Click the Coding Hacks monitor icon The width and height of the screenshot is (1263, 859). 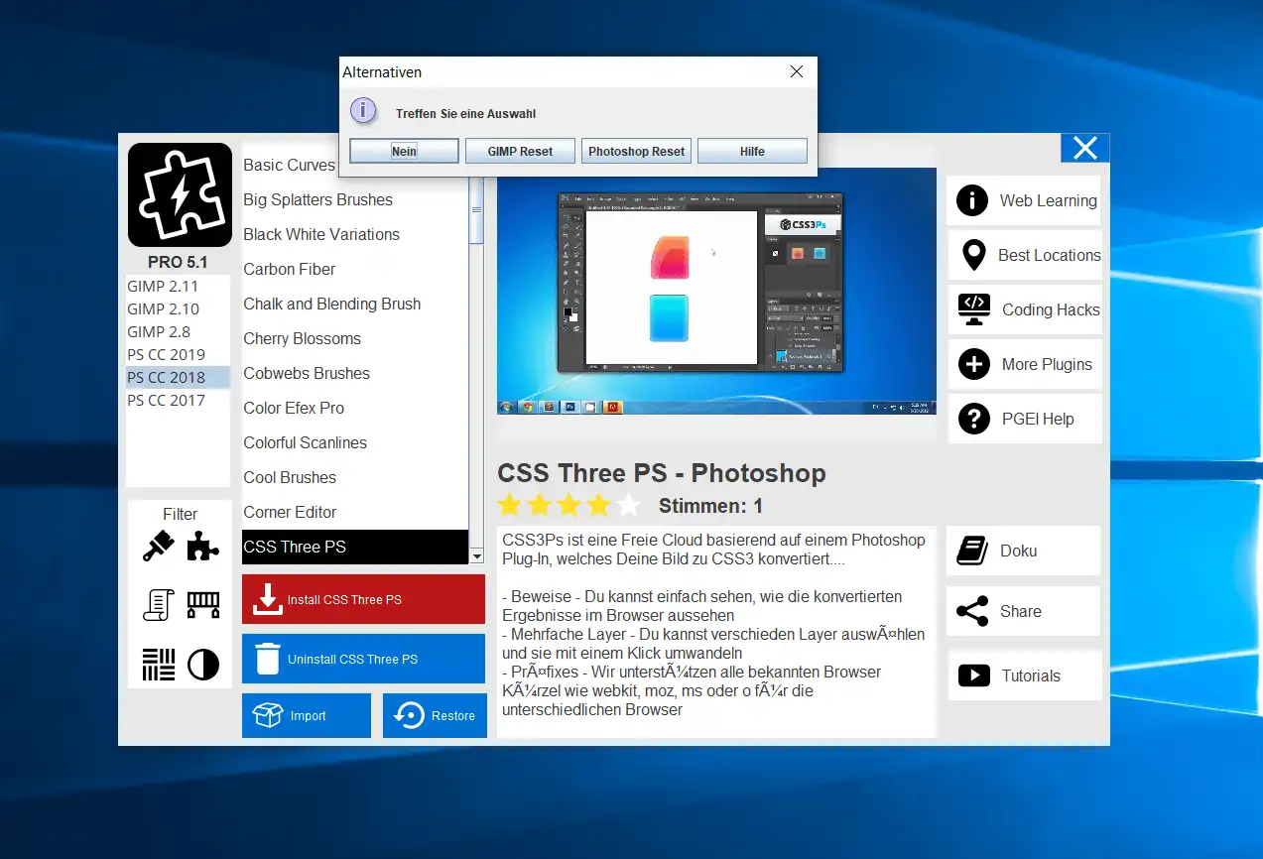click(x=974, y=309)
